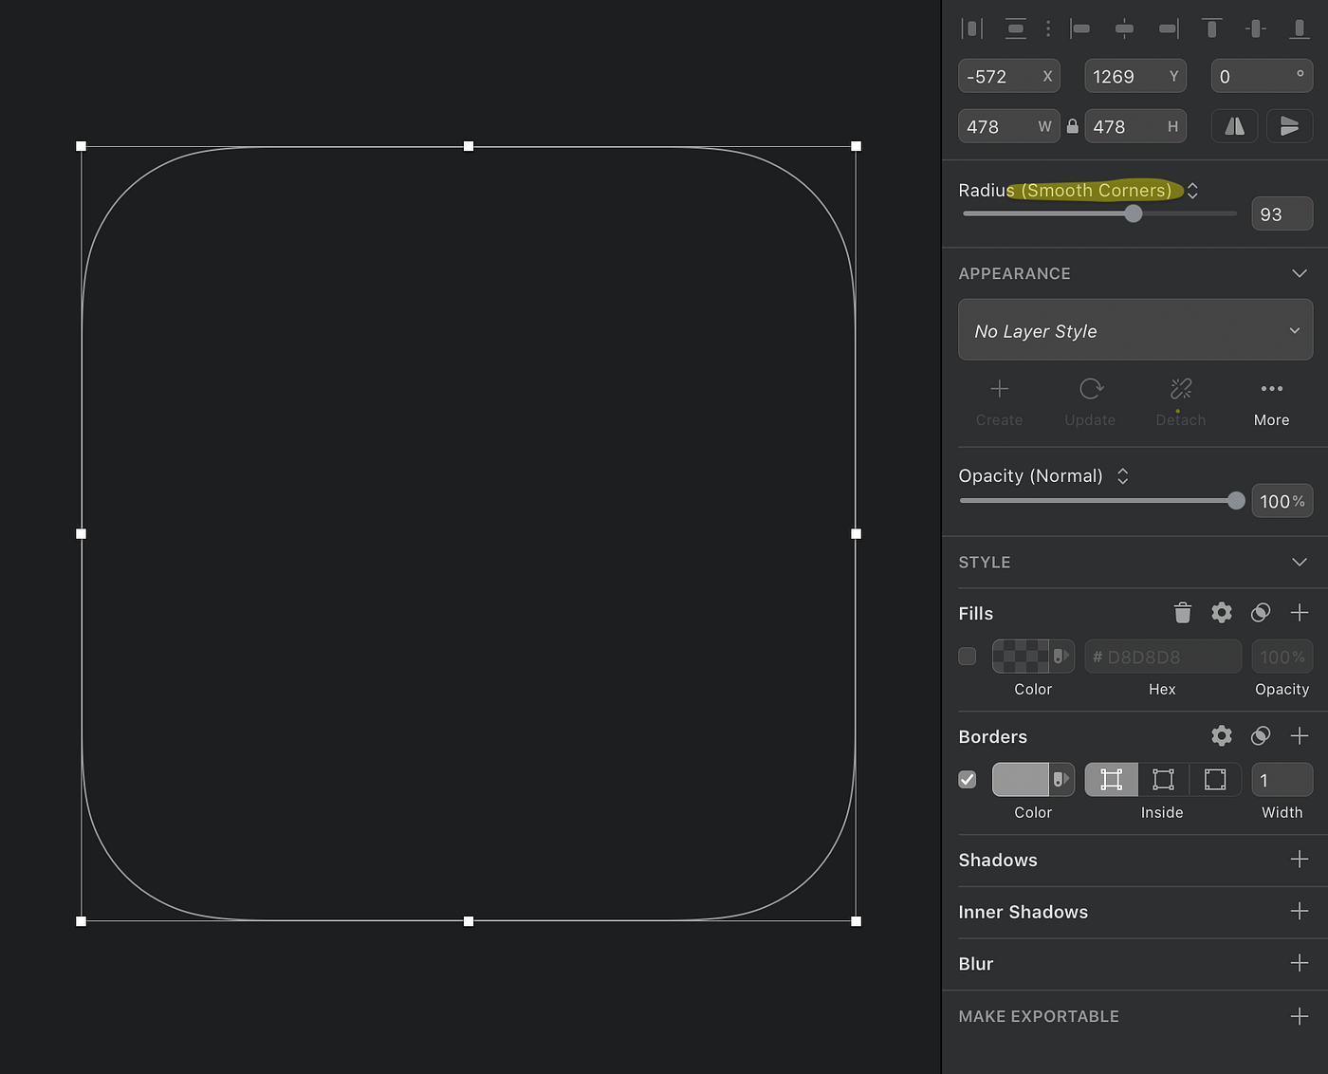1328x1074 pixels.
Task: Click the radius value field showing 93
Action: click(1282, 214)
